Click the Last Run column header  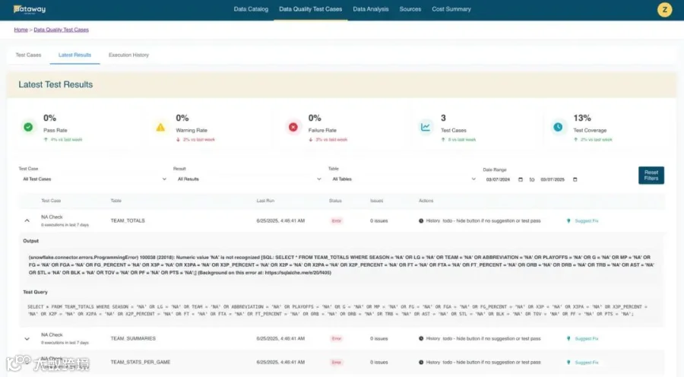[265, 201]
